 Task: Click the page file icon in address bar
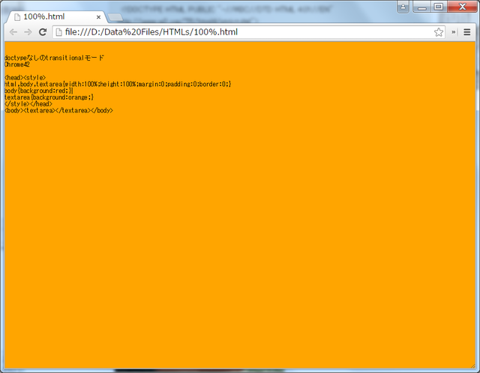(58, 32)
